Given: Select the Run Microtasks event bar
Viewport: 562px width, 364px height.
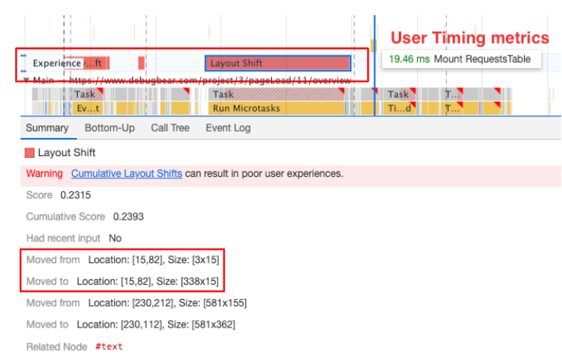Looking at the screenshot, I should [277, 108].
